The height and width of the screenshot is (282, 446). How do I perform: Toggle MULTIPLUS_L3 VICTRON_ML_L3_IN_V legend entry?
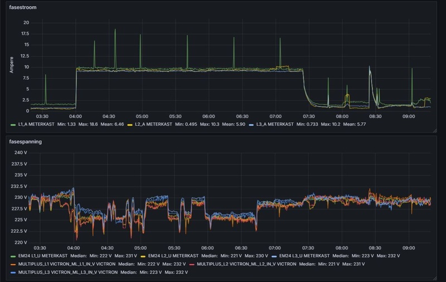(67, 273)
